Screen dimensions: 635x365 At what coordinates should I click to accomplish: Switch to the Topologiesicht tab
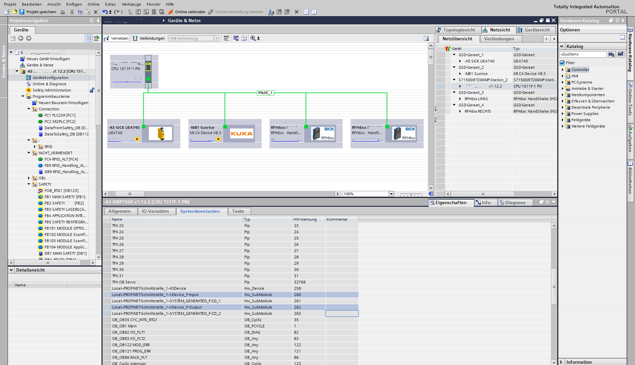[458, 30]
